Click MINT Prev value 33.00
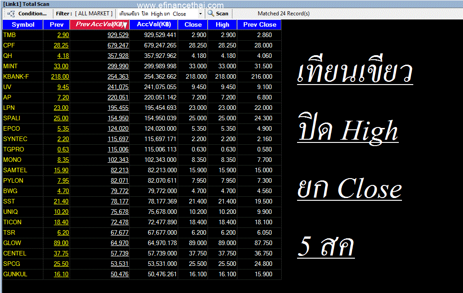The image size is (463, 293). coord(61,66)
